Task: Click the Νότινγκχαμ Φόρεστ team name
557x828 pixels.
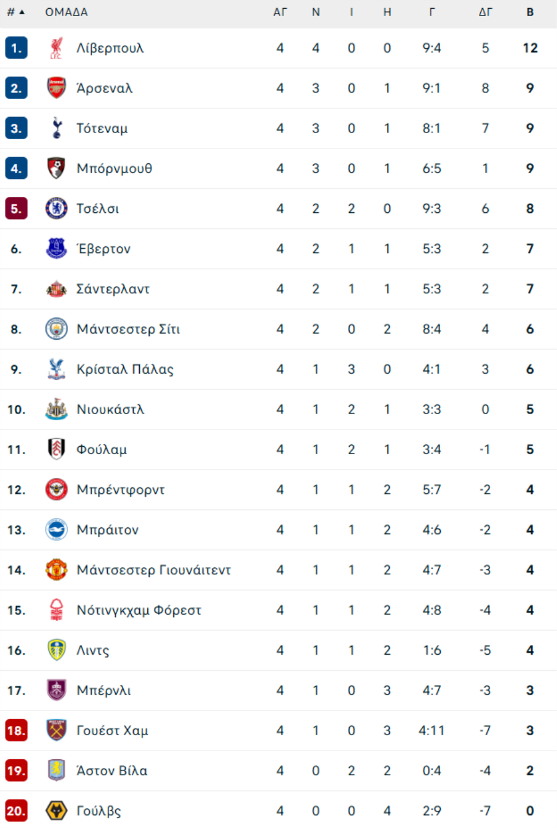Action: [x=139, y=610]
